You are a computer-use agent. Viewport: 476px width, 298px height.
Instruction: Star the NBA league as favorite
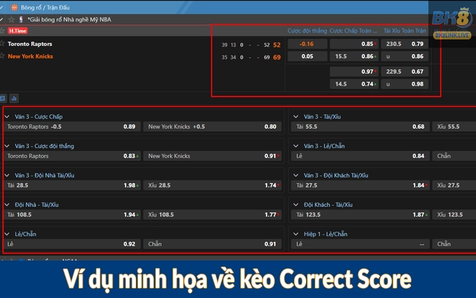pos(11,20)
